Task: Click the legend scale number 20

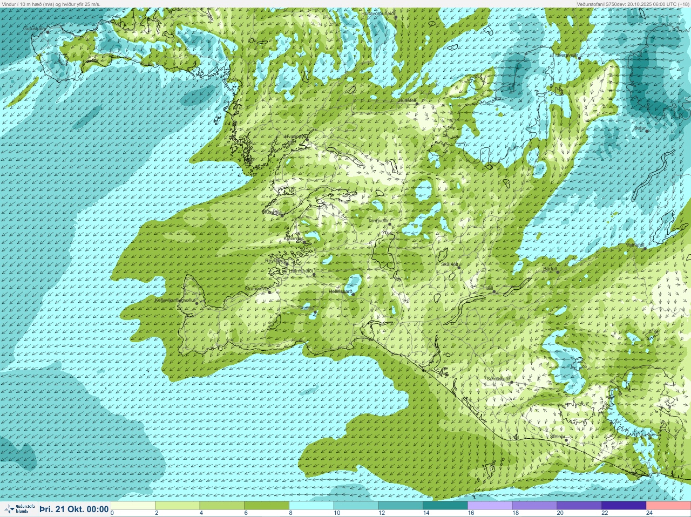Action: pyautogui.click(x=560, y=513)
